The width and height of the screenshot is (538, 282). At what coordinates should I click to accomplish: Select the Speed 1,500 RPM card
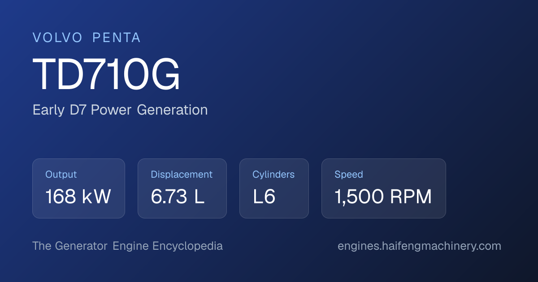(x=384, y=188)
